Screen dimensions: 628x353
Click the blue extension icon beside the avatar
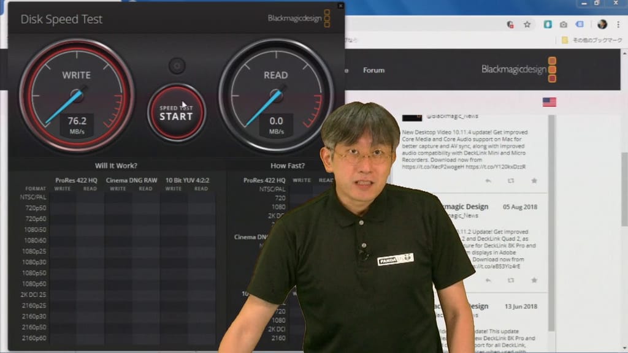click(x=579, y=25)
